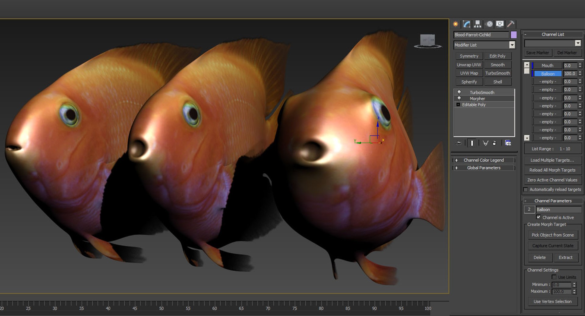Click Reload All Morph Targets
Screen dimensions: 585x316
pos(552,170)
